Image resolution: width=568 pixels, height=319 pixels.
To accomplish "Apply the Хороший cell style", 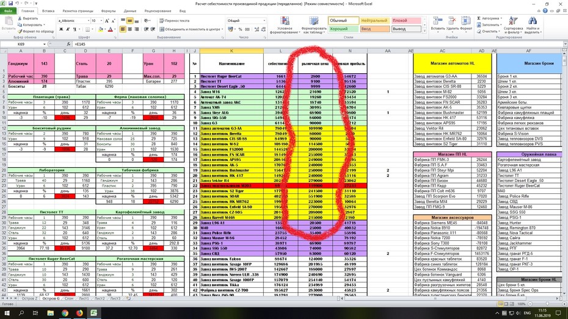I will coord(343,29).
